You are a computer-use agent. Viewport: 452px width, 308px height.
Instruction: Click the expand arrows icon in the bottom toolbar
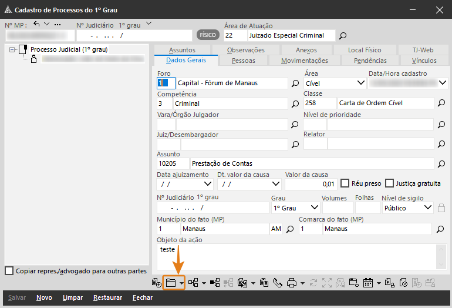pos(327,283)
